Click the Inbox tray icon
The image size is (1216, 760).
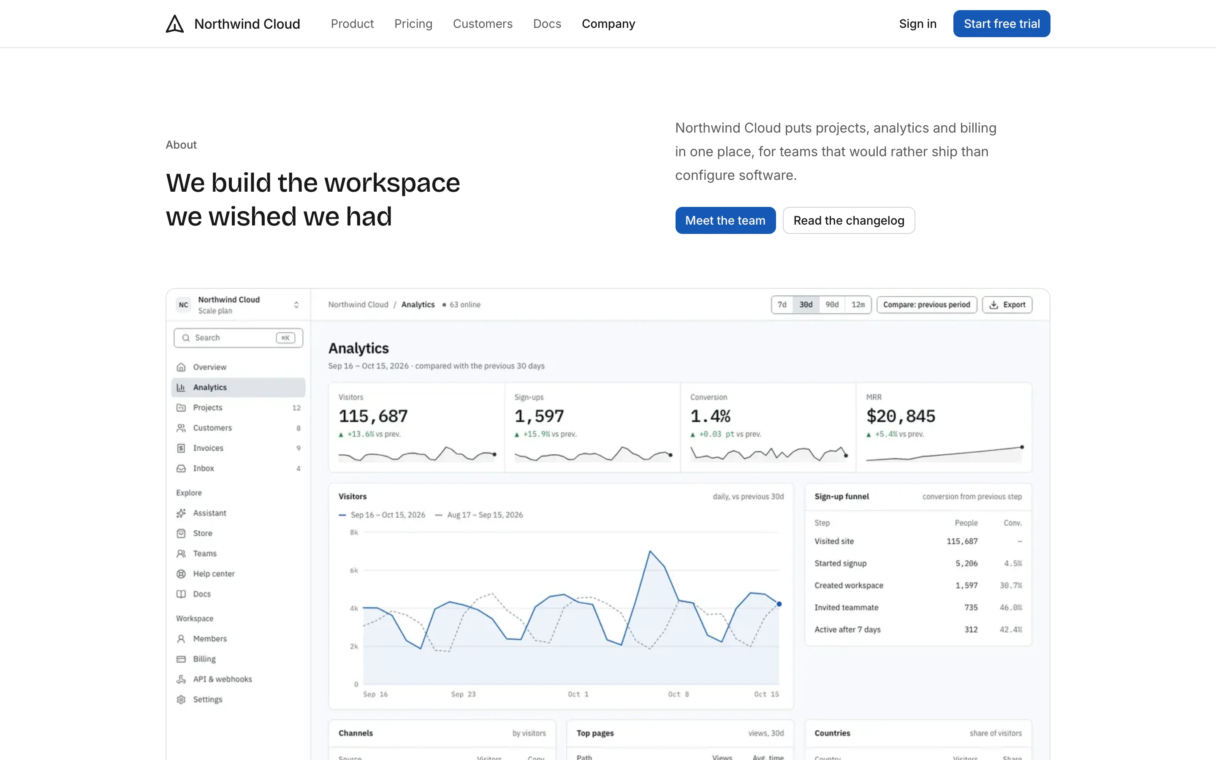[x=181, y=468]
